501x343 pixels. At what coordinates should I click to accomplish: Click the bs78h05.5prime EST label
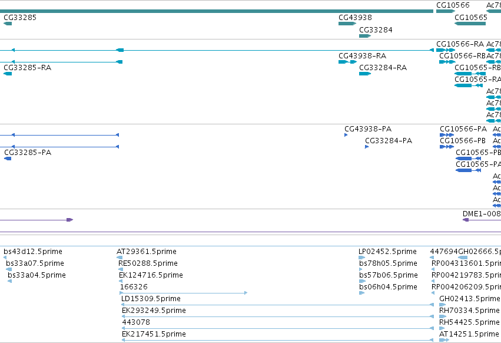click(388, 263)
